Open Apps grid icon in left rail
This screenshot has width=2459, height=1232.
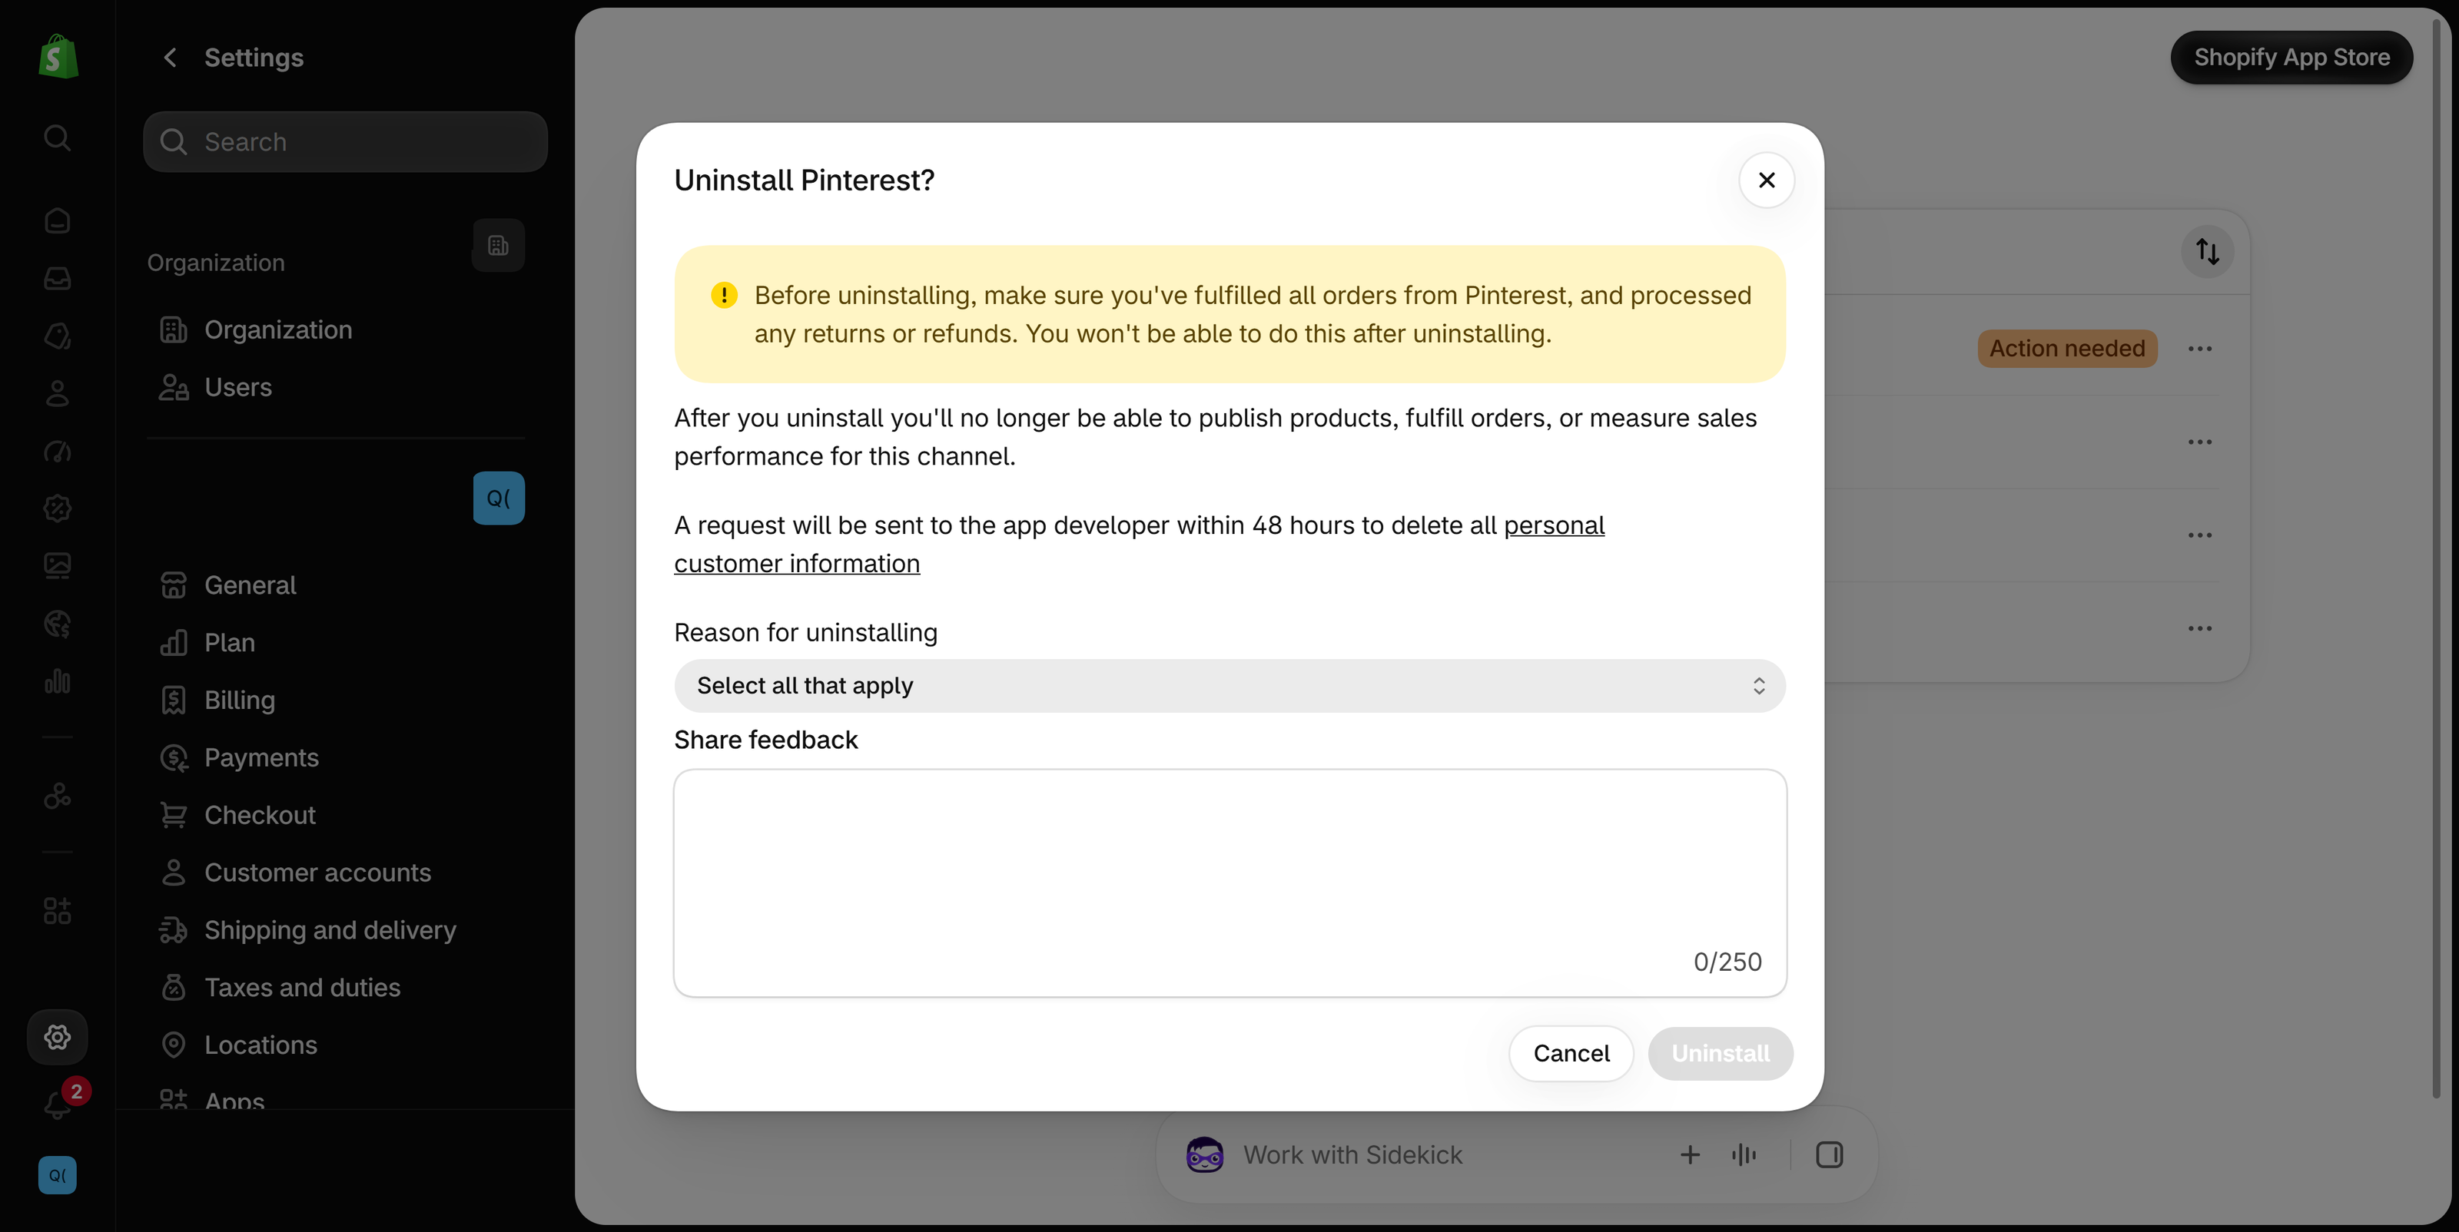(x=58, y=910)
